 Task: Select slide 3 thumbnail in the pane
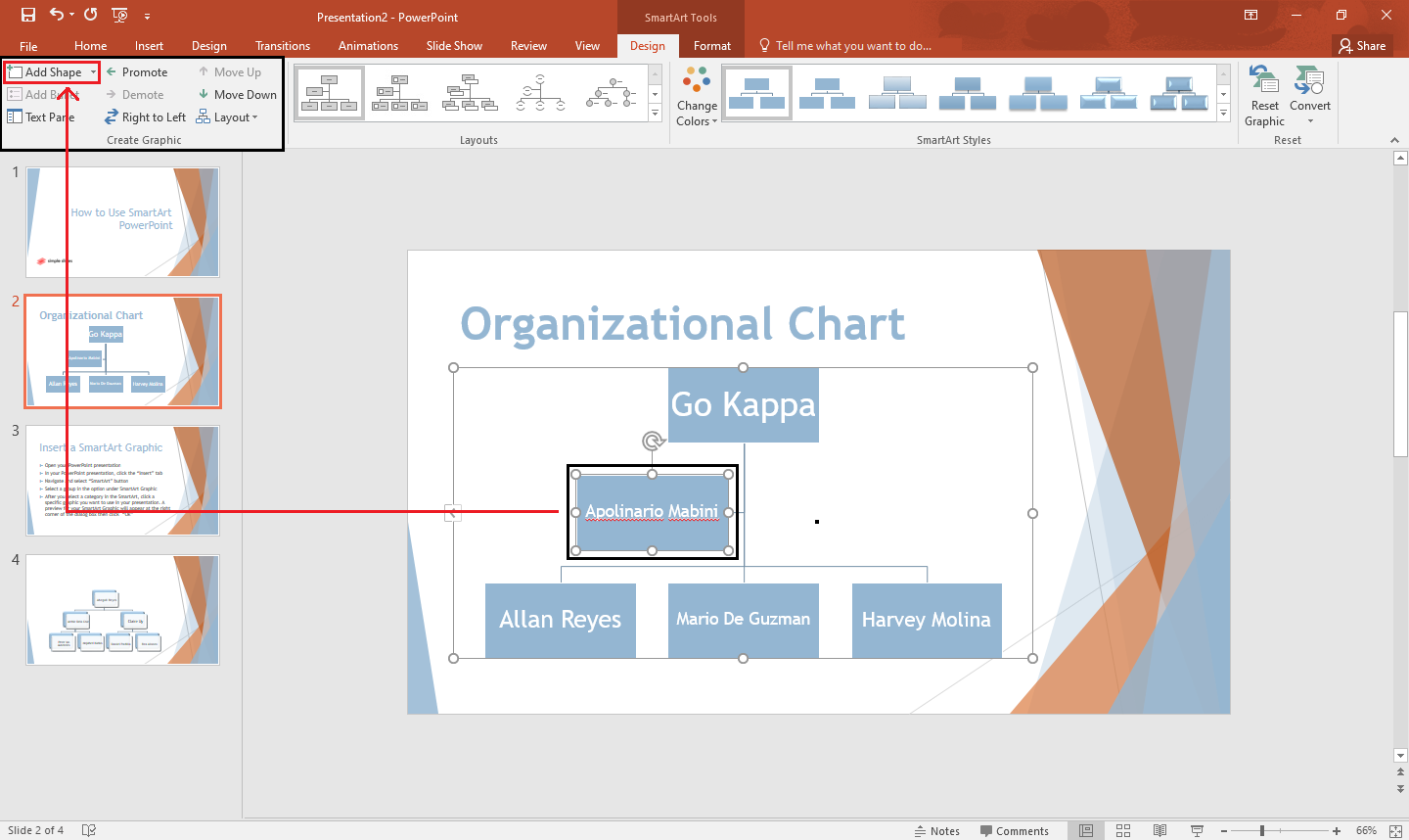(x=122, y=481)
